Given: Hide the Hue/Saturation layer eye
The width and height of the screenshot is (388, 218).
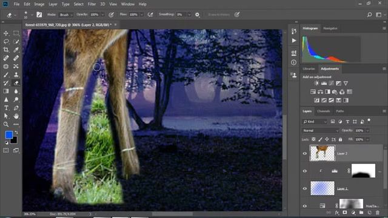Looking at the screenshot, I should (304, 206).
